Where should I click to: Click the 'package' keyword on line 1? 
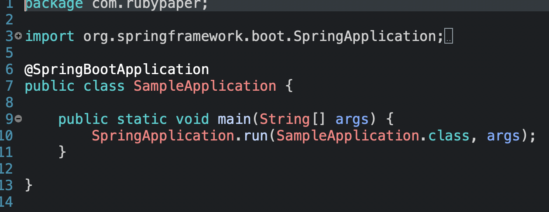coord(54,4)
